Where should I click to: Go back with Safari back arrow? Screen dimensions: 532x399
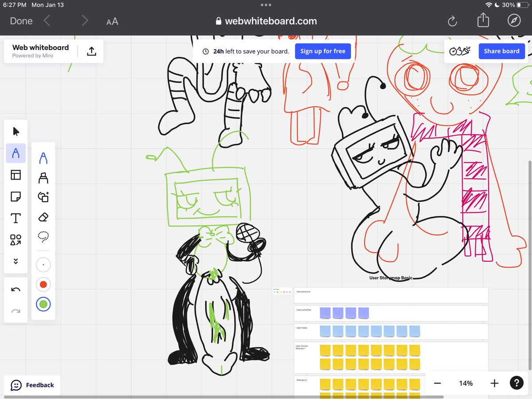[x=47, y=21]
